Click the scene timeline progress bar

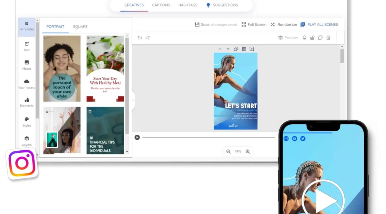point(209,137)
